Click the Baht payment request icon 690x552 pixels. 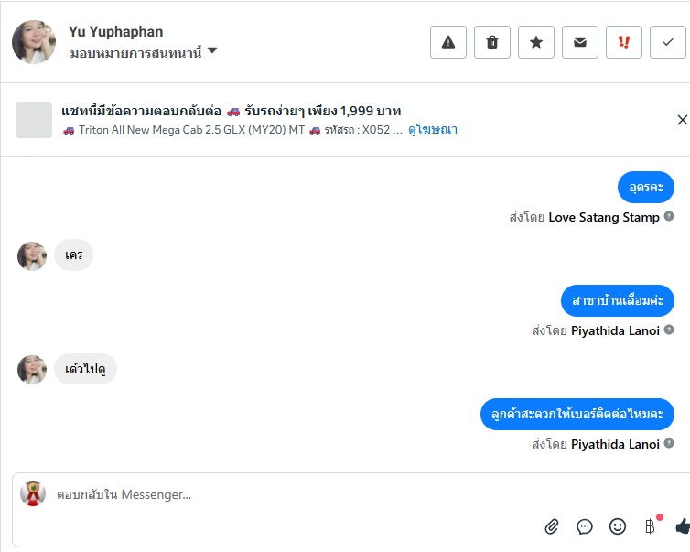click(651, 526)
